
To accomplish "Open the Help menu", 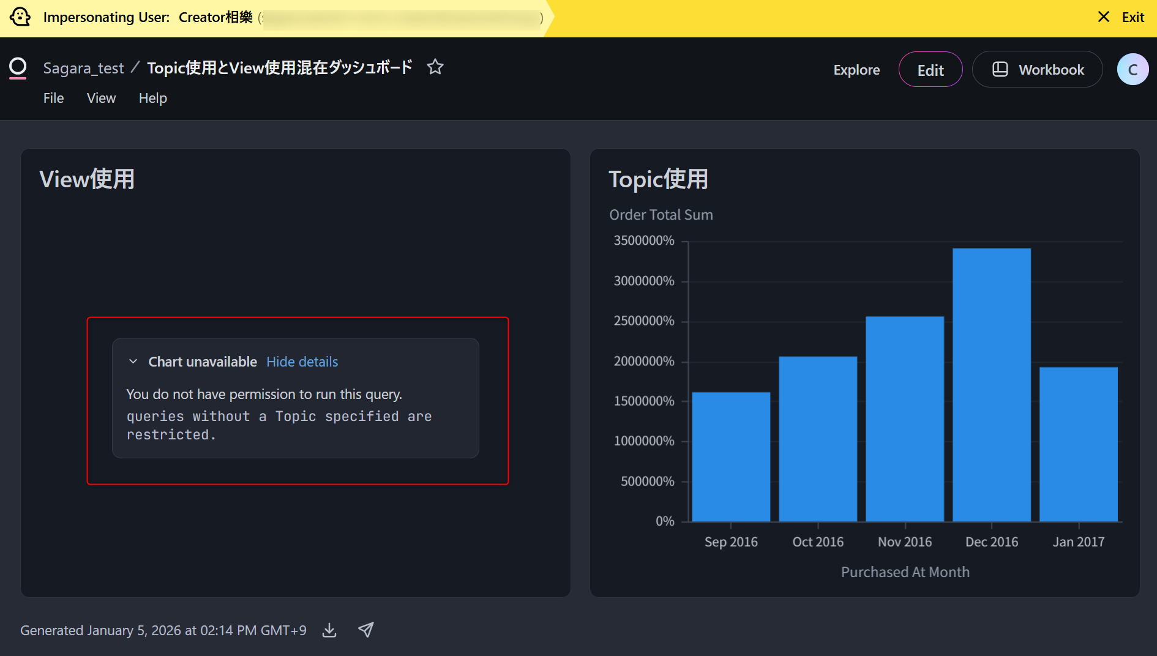I will point(153,98).
